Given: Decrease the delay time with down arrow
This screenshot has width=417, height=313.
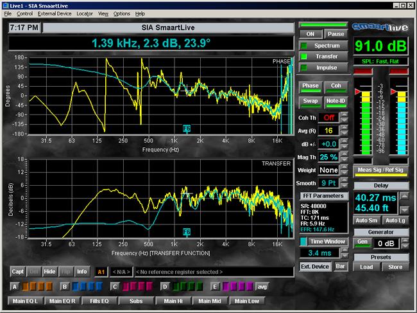Looking at the screenshot, I should [x=404, y=210].
